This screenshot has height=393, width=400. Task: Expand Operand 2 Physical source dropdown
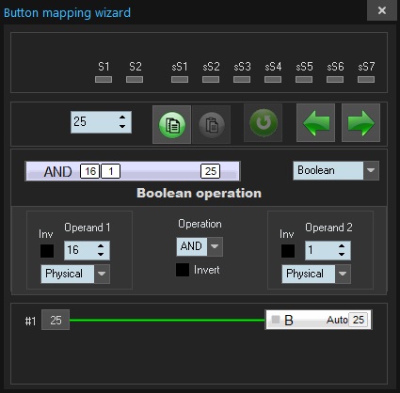coord(343,274)
